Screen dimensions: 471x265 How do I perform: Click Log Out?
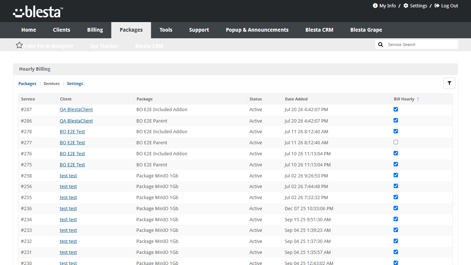[446, 6]
